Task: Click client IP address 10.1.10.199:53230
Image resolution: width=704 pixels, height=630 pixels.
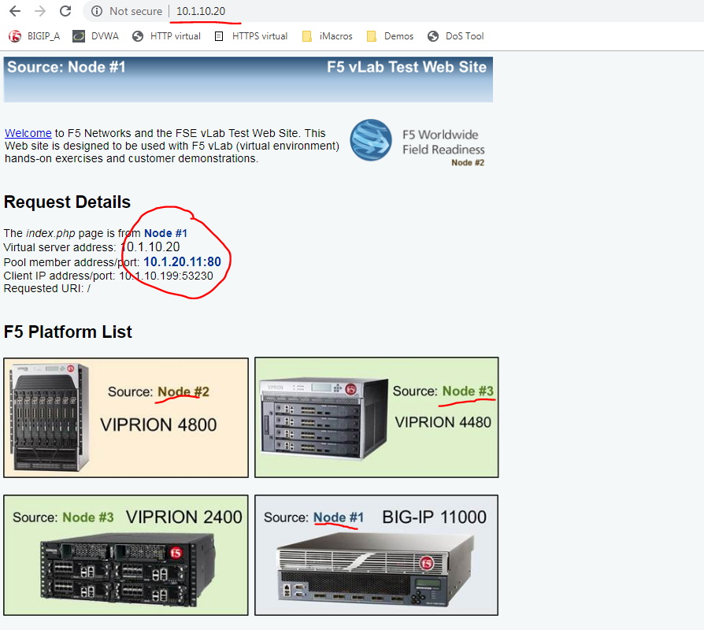Action: pos(165,276)
